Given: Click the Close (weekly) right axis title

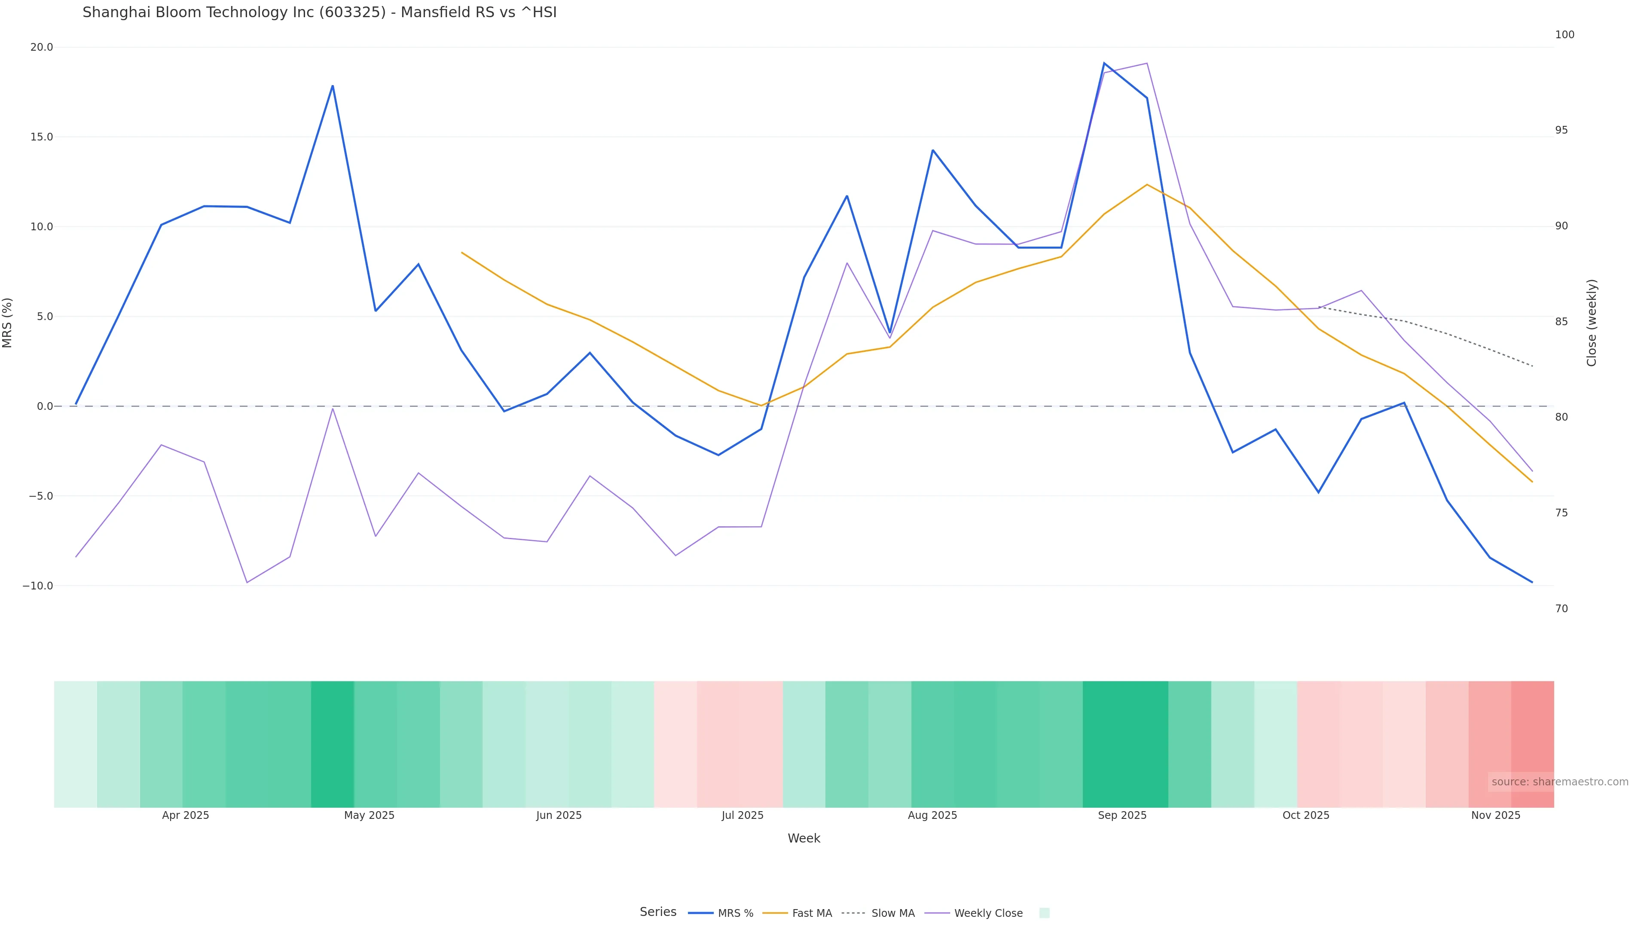Looking at the screenshot, I should [x=1592, y=323].
